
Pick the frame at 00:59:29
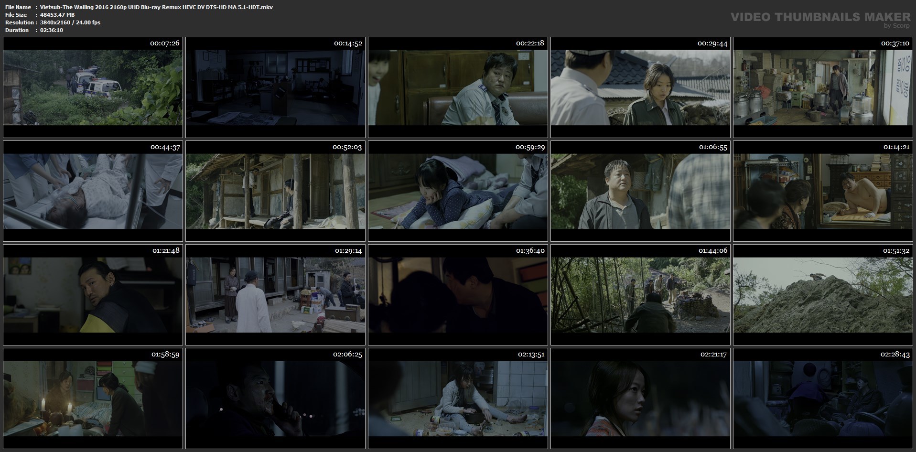click(x=458, y=191)
